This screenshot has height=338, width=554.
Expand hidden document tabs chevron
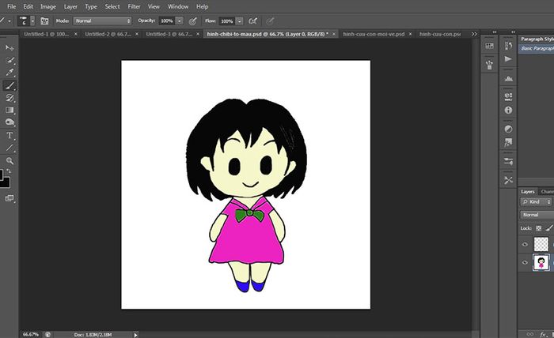click(474, 34)
